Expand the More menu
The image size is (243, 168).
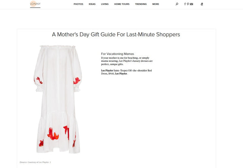coord(156,4)
